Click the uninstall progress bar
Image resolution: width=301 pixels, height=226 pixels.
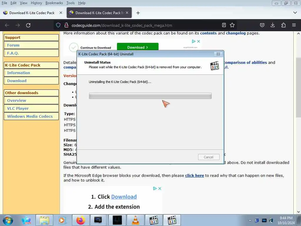coord(150,96)
